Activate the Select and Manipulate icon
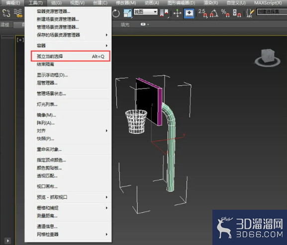The image size is (287, 245). pos(178,13)
